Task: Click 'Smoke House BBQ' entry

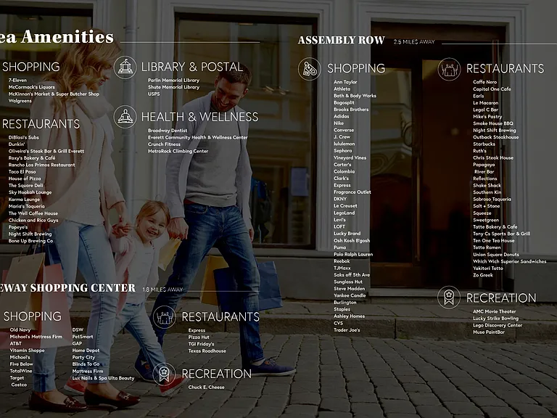Action: pyautogui.click(x=493, y=123)
